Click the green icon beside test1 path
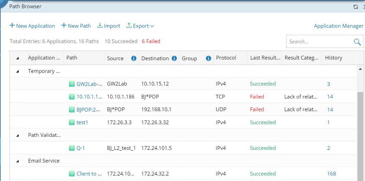365x181 pixels. coord(72,122)
